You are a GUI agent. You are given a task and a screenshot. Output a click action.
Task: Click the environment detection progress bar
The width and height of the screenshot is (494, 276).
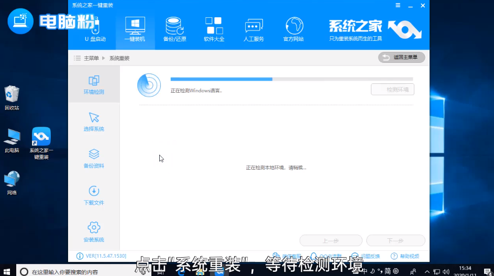[291, 80]
